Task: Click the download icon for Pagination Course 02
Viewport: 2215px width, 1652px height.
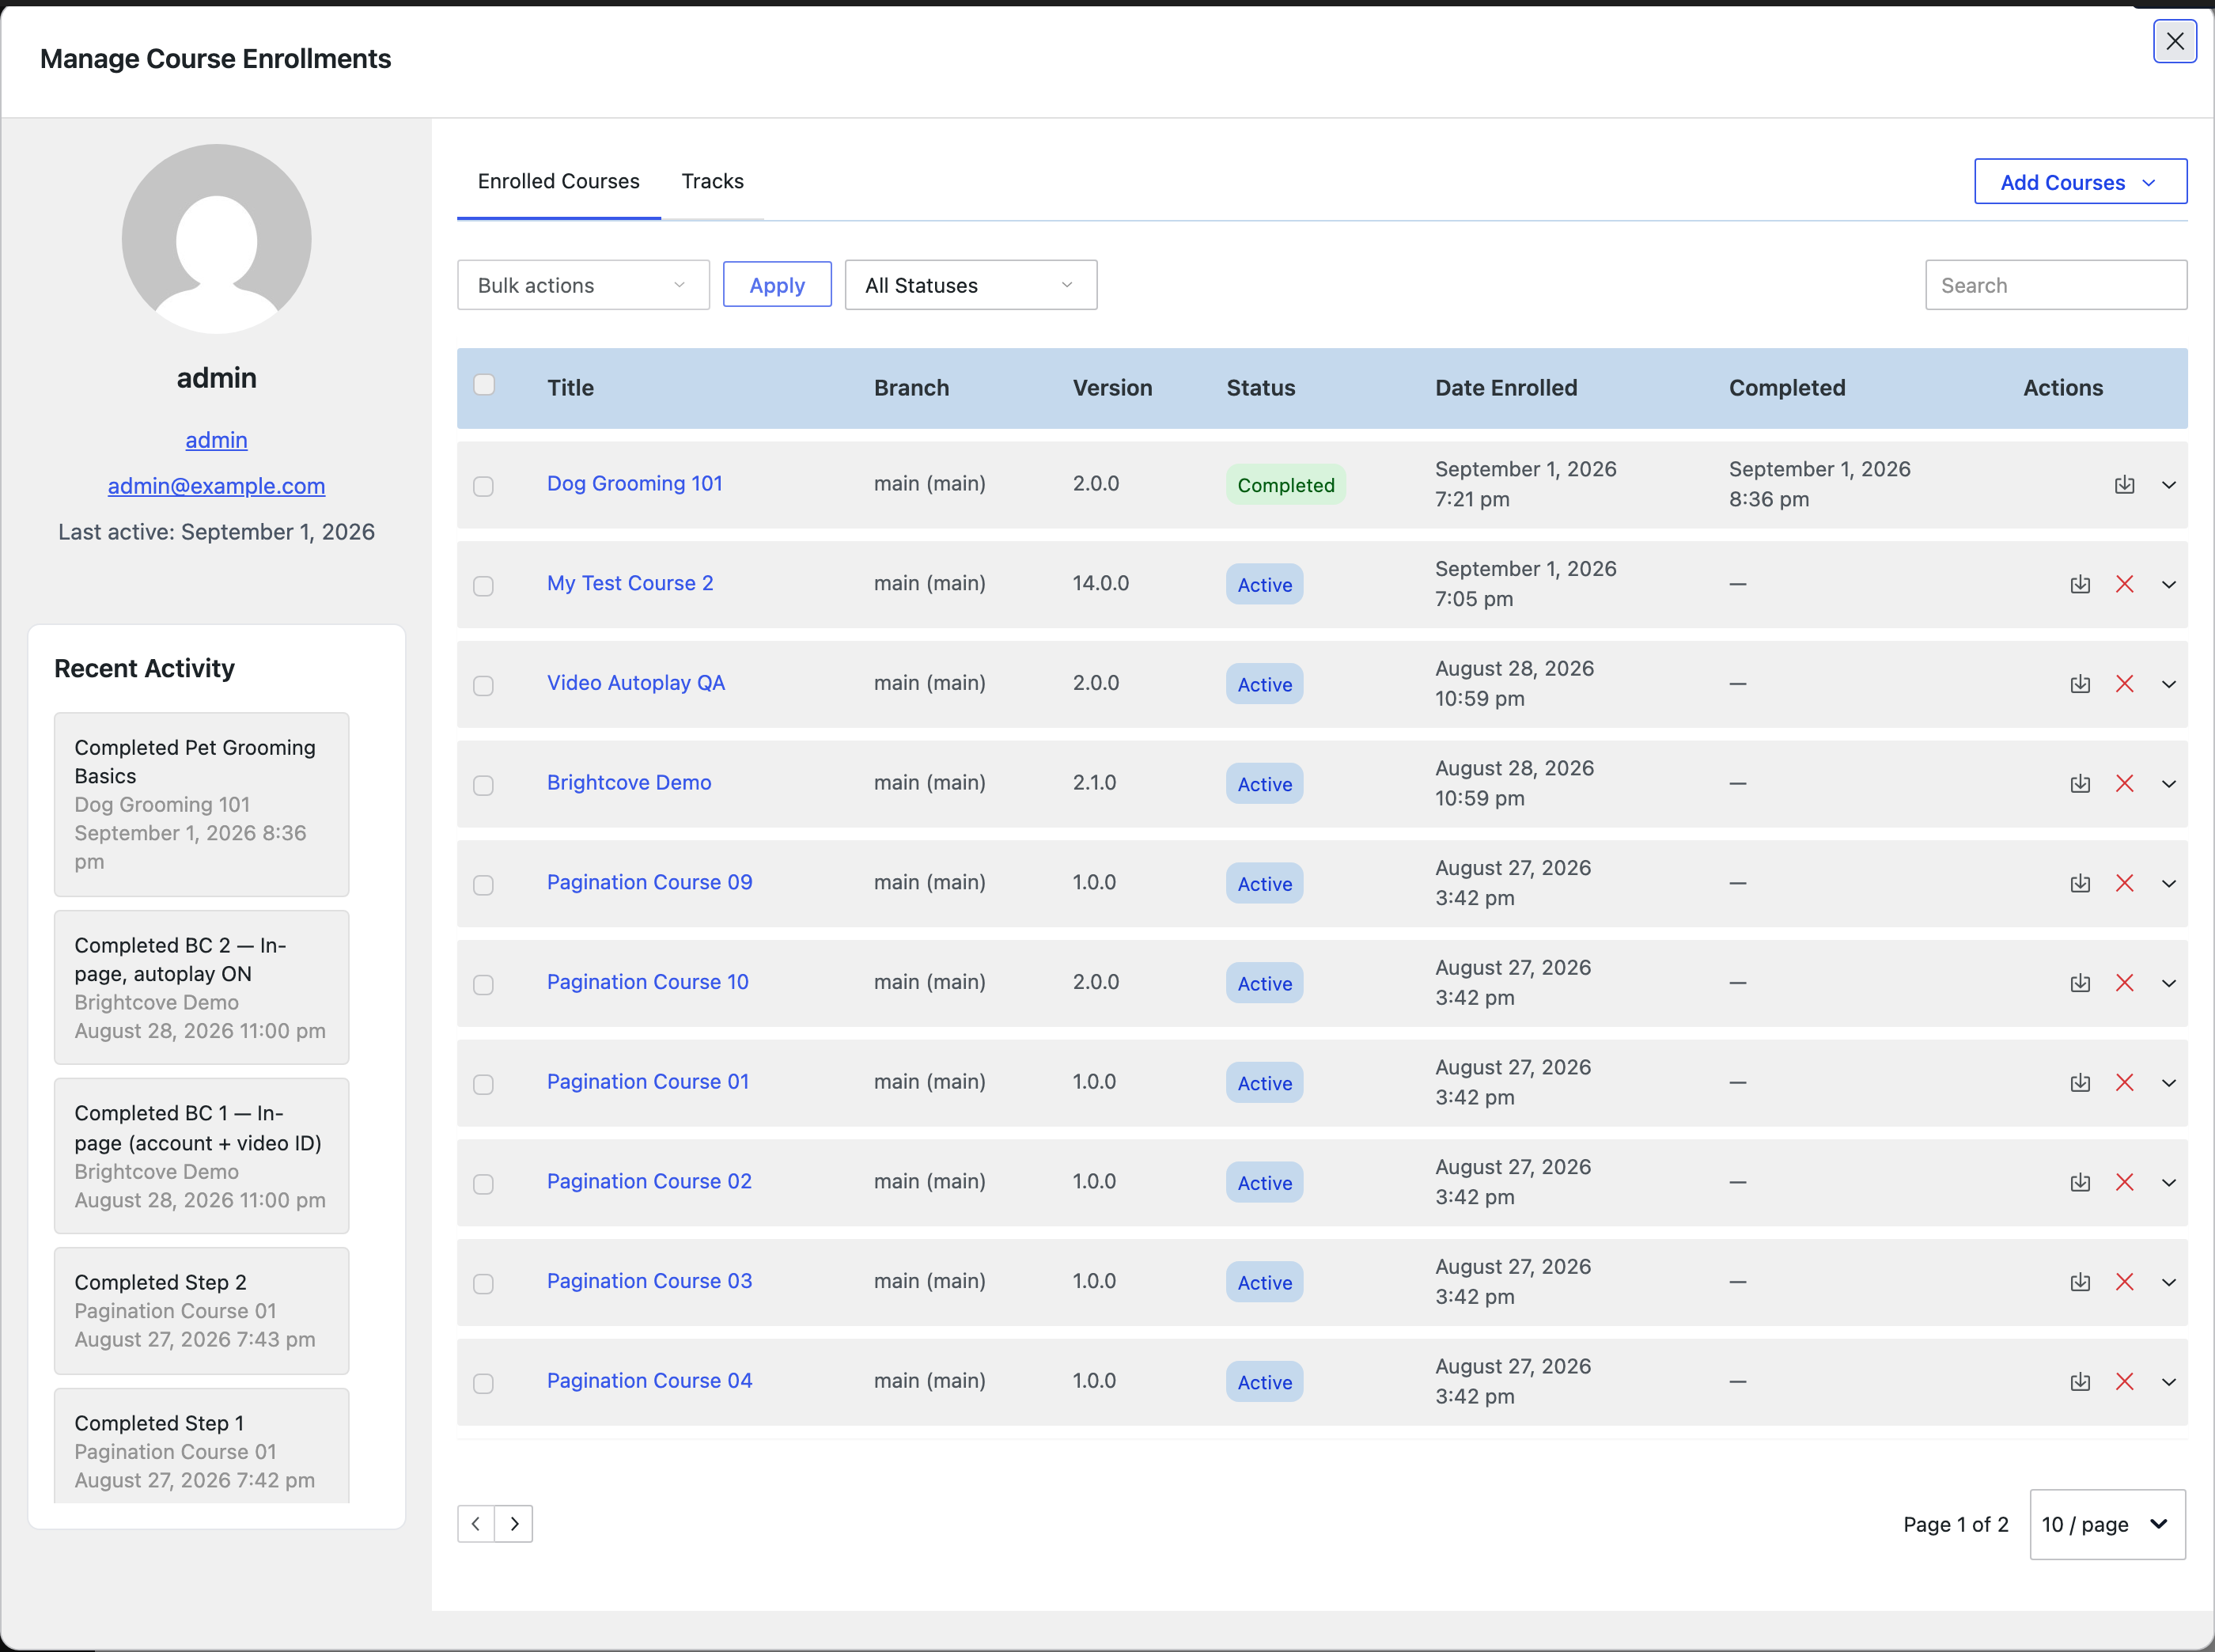Action: [2080, 1182]
